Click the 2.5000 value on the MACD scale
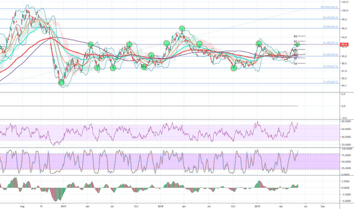The image size is (354, 209). point(346,181)
